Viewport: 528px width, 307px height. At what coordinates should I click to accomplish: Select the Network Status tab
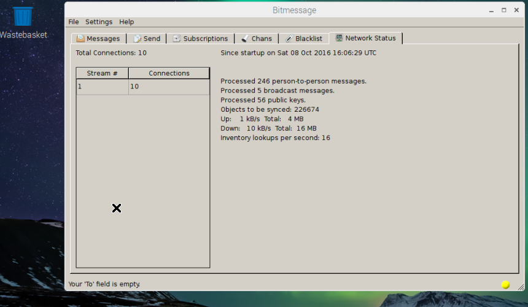[x=366, y=38]
